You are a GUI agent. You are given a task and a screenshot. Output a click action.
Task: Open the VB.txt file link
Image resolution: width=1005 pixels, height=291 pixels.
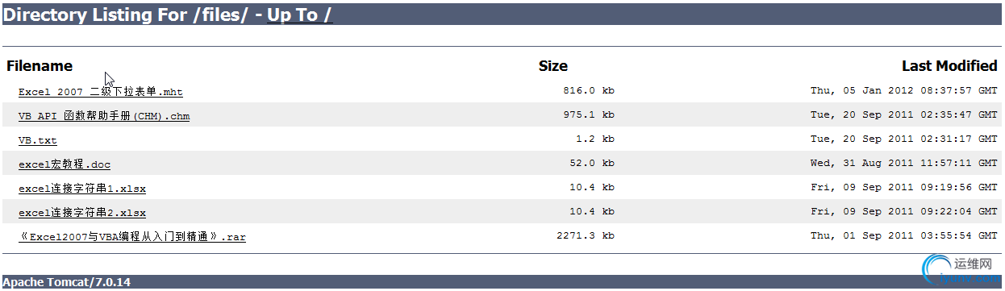[38, 140]
